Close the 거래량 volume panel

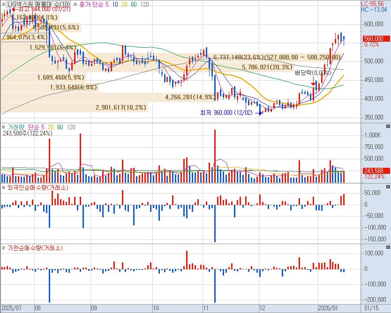(387, 127)
